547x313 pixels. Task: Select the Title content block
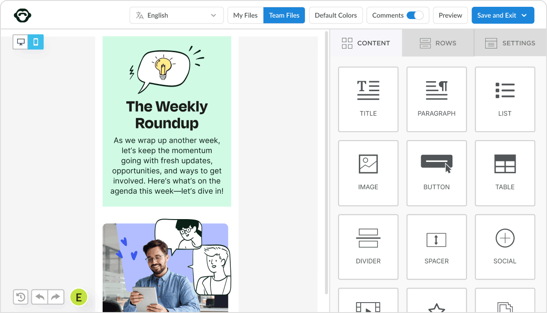coord(368,99)
